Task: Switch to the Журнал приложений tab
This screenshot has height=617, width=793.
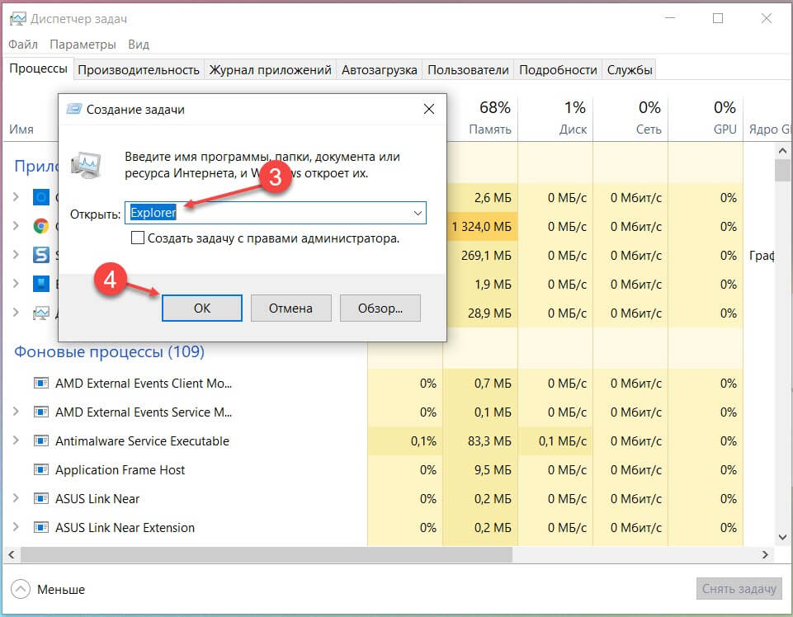Action: click(x=270, y=70)
